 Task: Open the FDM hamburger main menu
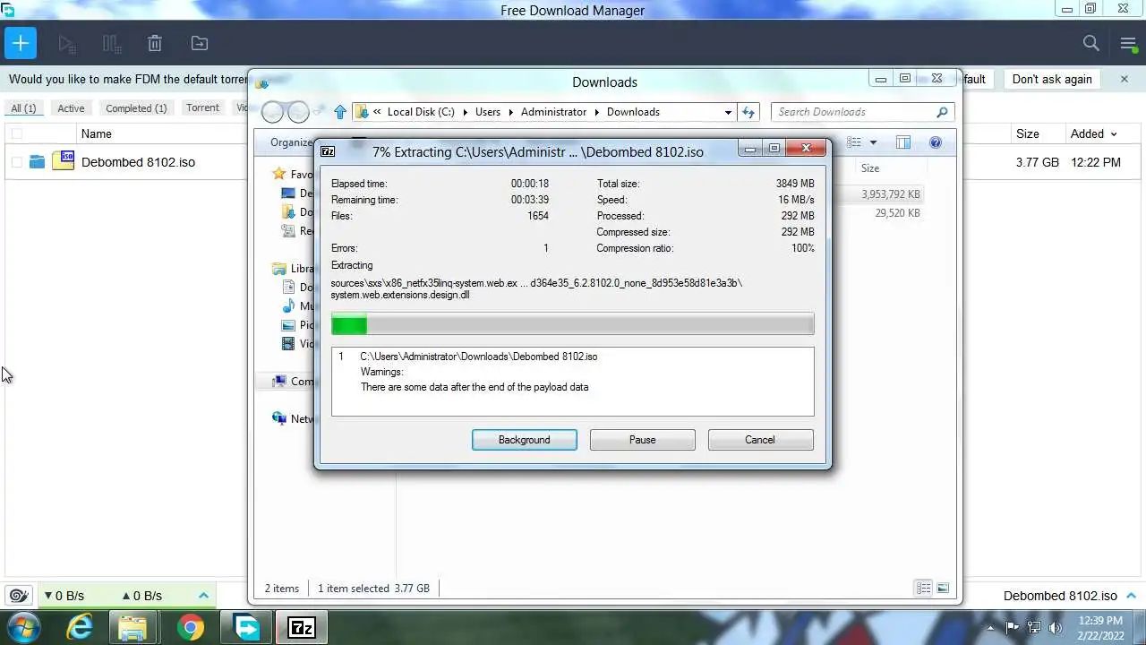(x=1128, y=43)
